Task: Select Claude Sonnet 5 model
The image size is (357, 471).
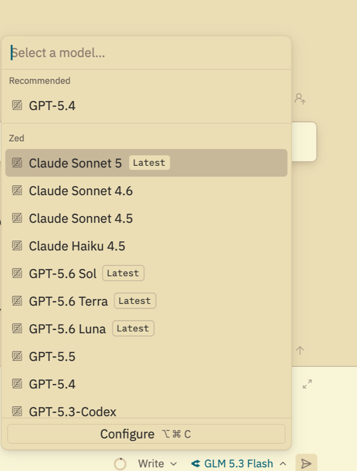Action: (146, 163)
